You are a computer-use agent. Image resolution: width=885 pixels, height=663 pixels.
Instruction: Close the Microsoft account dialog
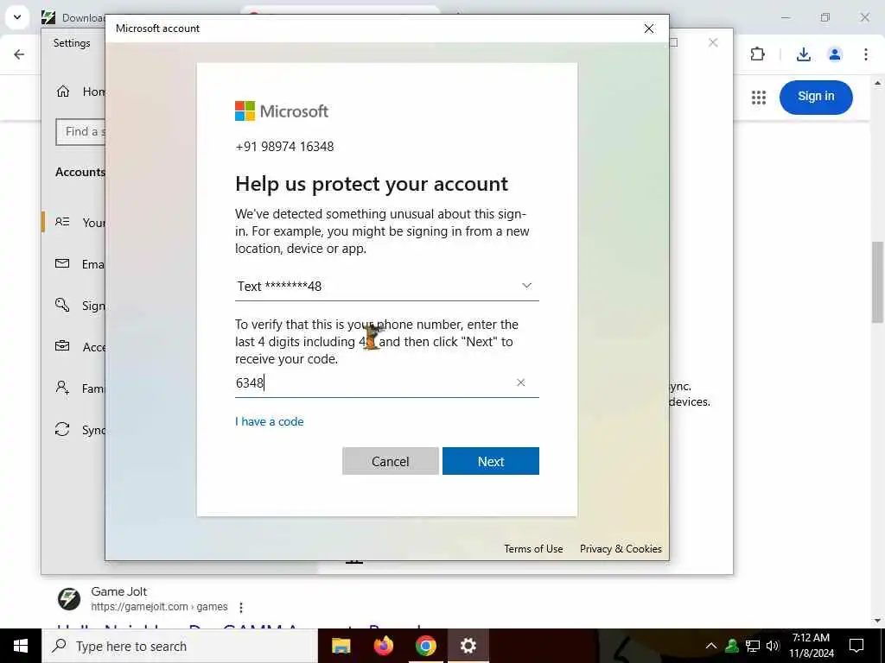click(x=649, y=28)
